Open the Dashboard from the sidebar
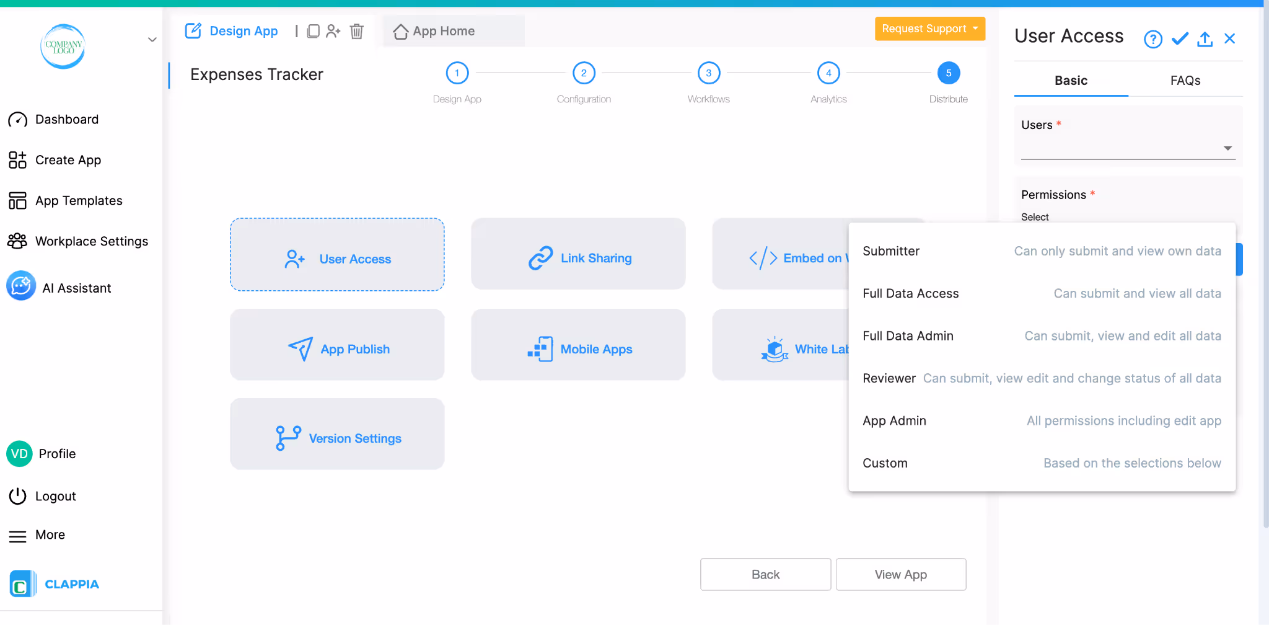1269x625 pixels. (x=67, y=119)
